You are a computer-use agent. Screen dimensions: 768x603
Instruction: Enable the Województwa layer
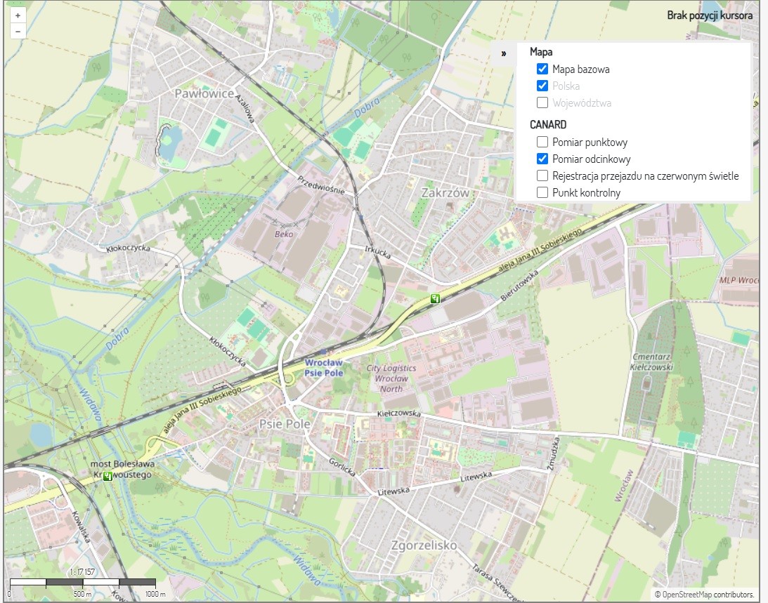542,102
